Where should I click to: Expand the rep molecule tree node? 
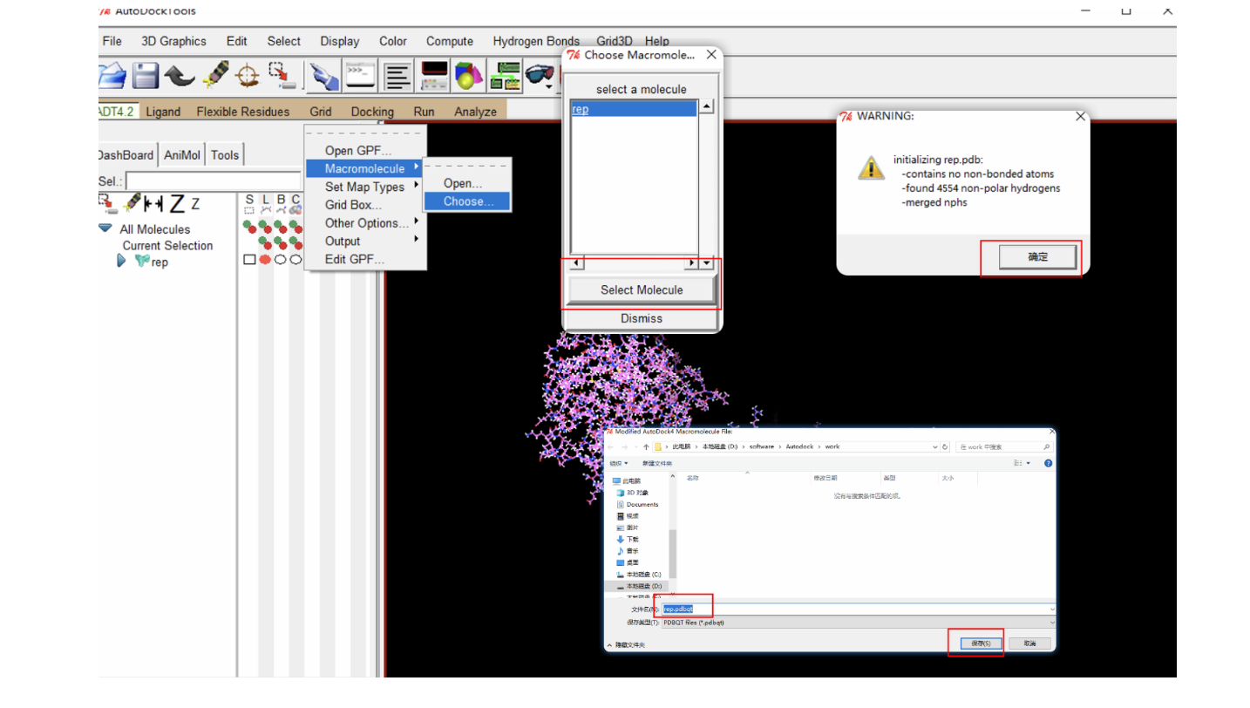click(x=121, y=261)
